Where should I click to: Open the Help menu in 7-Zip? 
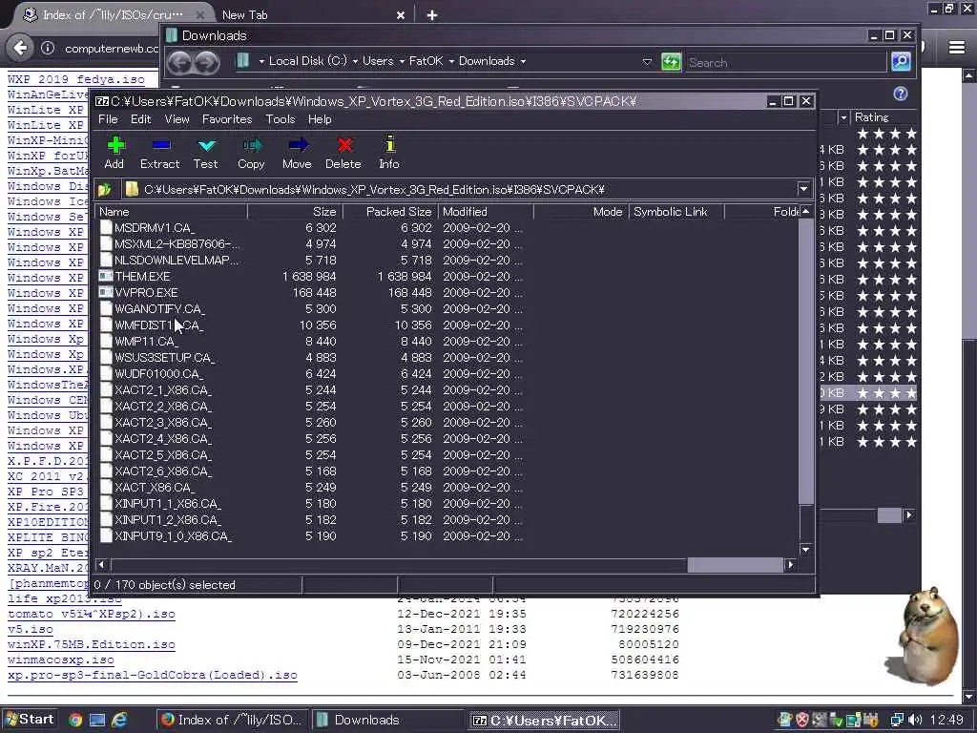[x=320, y=119]
